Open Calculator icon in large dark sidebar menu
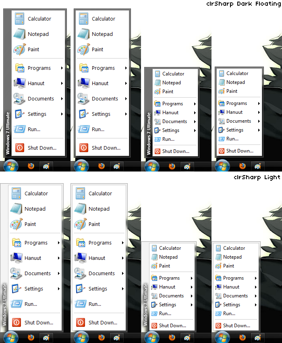Screen dimensions: 282x343 point(19,19)
